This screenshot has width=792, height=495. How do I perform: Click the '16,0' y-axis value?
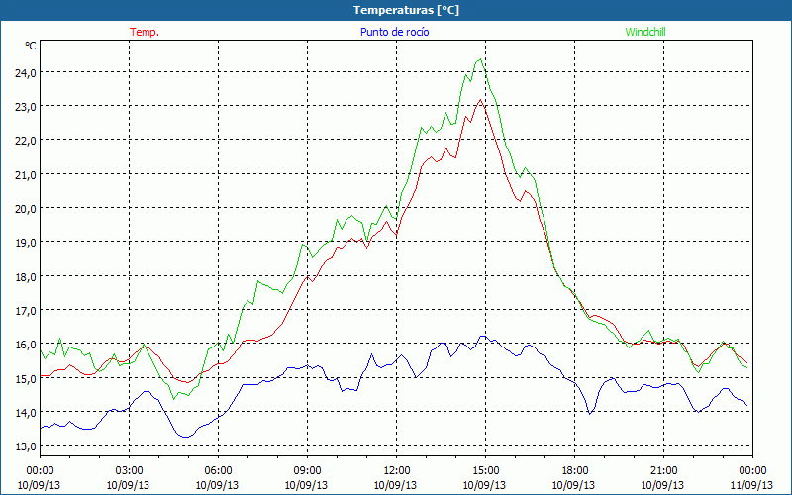pos(26,345)
